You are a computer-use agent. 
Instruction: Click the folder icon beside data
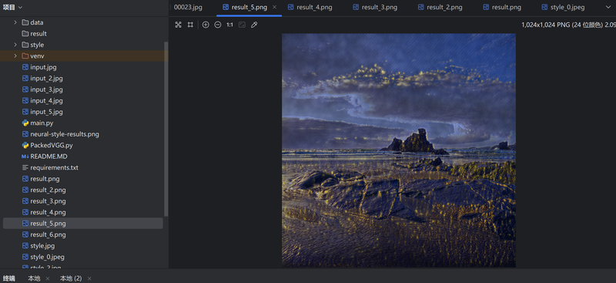[x=25, y=22]
